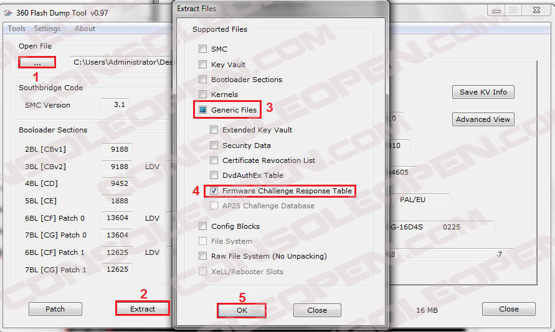The image size is (555, 332).
Task: Check the DvdAuthEx Table checkbox
Action: (214, 175)
